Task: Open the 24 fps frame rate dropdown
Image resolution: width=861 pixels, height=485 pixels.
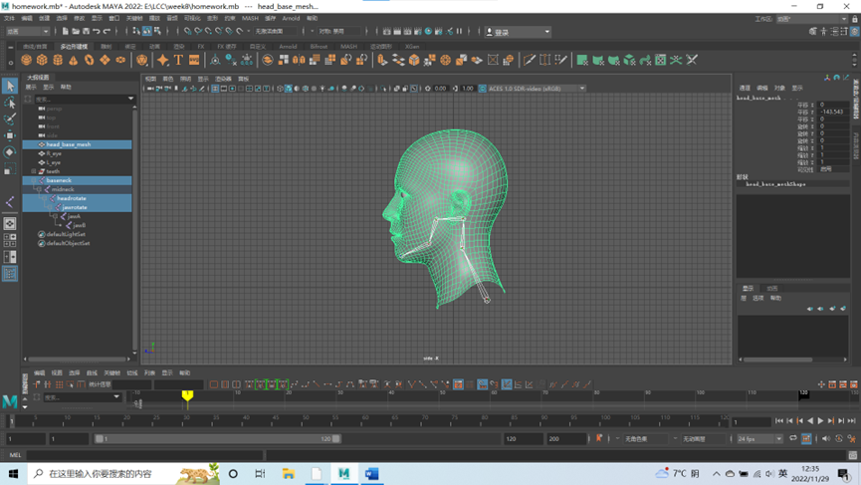Action: tap(759, 439)
